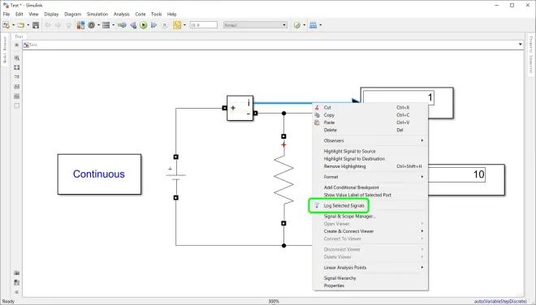The width and height of the screenshot is (536, 305).
Task: Open the Model Explorer icon
Action: point(106,25)
